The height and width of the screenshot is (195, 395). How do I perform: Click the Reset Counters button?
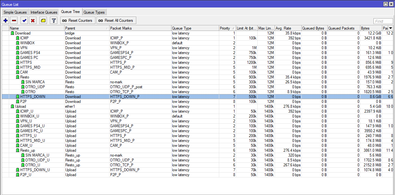[78, 21]
